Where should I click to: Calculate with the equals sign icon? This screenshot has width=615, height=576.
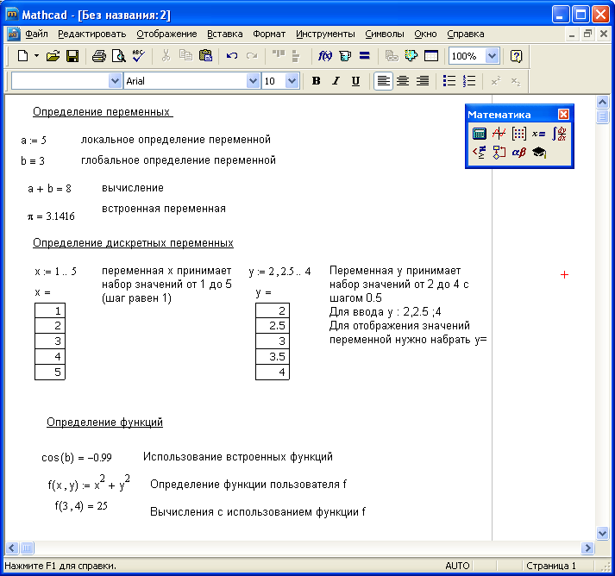point(365,56)
